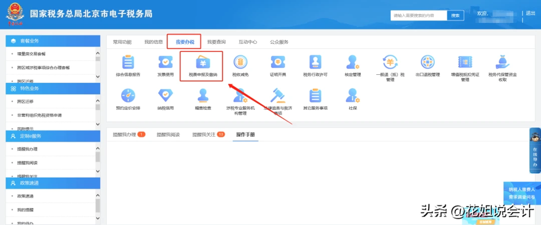This screenshot has height=225, width=541.
Task: Click 套餐业务 list scroll-down arrow
Action: [x=98, y=76]
